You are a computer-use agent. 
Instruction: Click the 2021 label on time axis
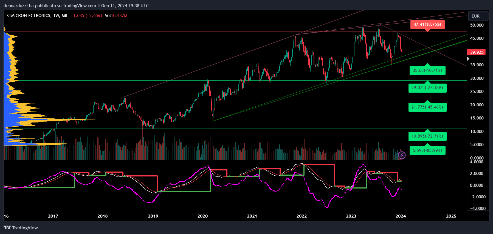pos(252,216)
